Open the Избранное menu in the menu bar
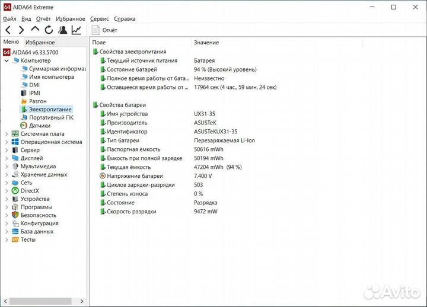The image size is (427, 307). click(70, 19)
